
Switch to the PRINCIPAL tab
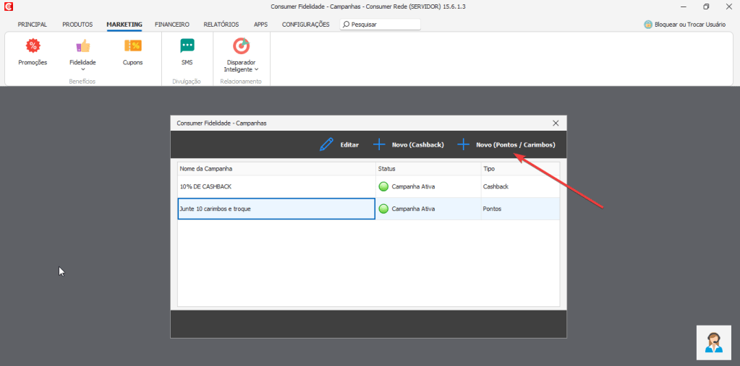pos(33,25)
